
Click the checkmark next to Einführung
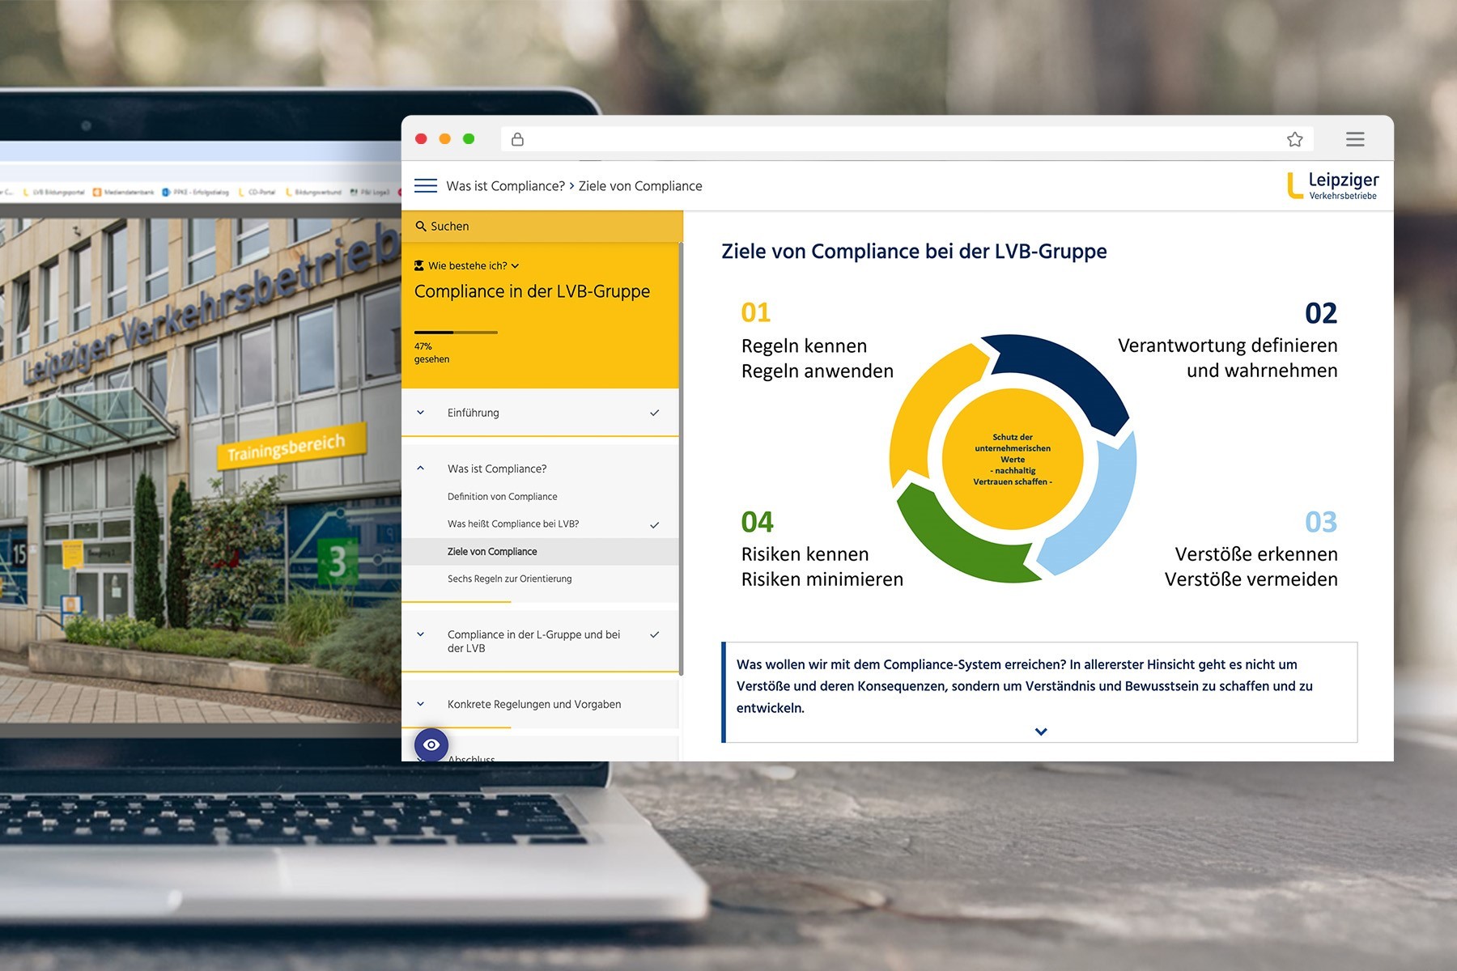654,413
